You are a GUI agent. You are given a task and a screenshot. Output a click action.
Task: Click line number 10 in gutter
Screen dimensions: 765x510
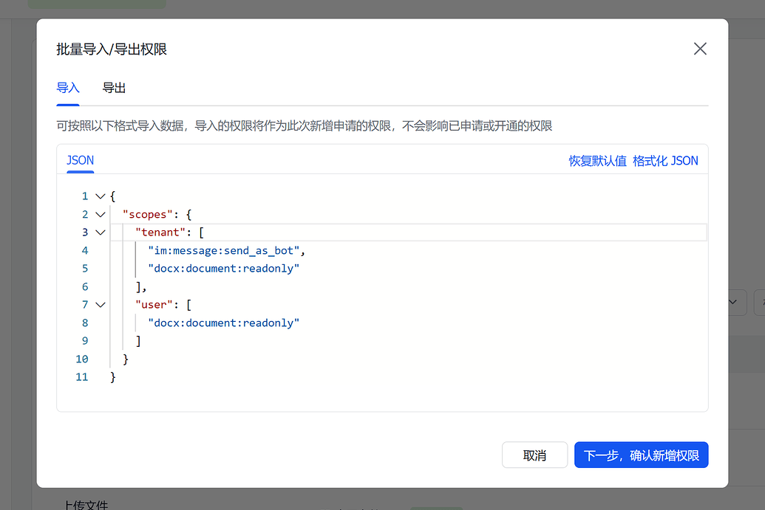[x=82, y=359]
